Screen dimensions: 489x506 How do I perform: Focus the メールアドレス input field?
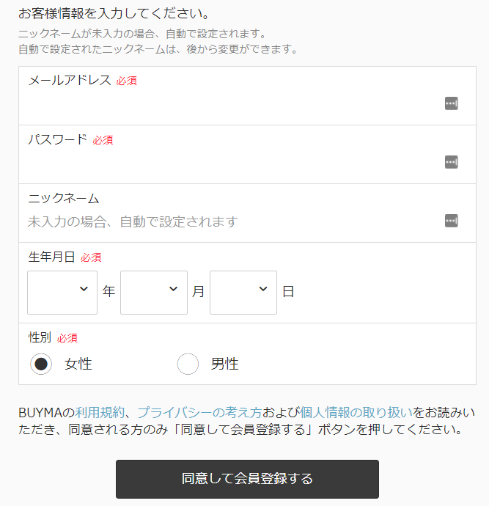234,103
